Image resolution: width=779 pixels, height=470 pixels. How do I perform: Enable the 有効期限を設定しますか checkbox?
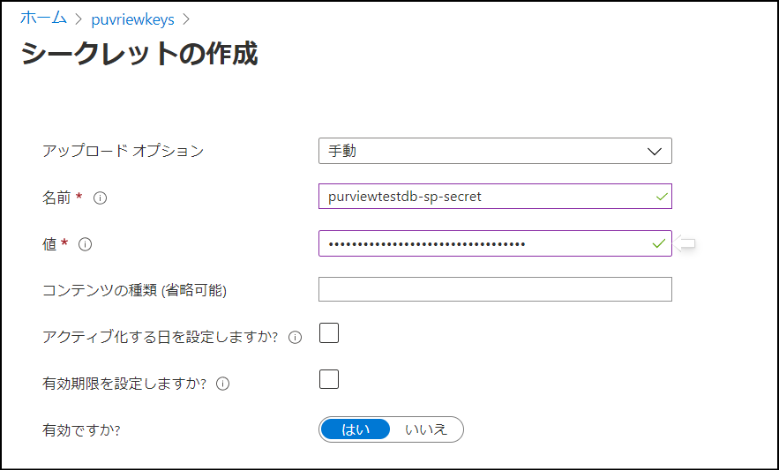tap(329, 379)
